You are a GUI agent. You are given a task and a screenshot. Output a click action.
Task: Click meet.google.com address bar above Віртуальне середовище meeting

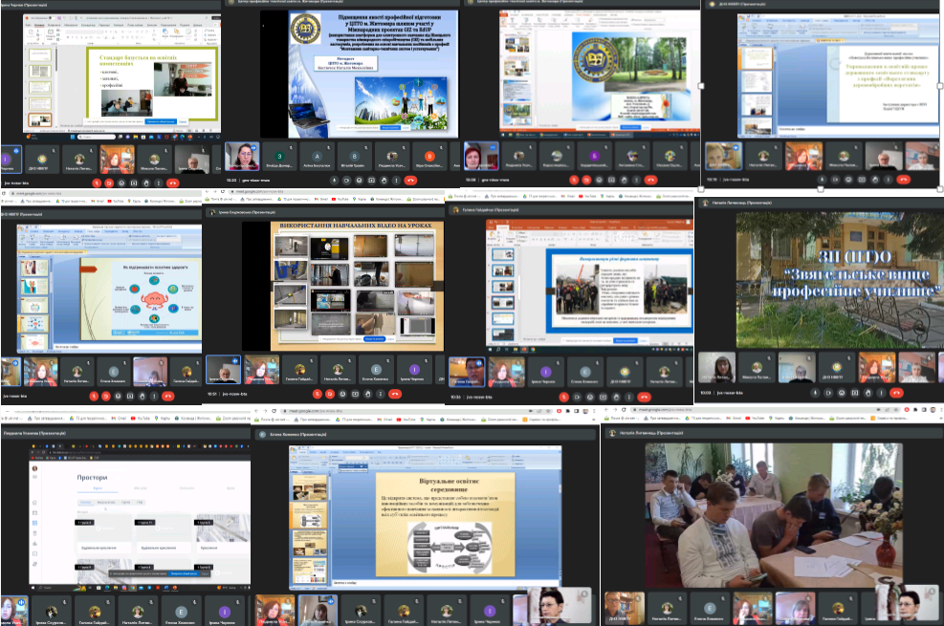pyautogui.click(x=316, y=411)
